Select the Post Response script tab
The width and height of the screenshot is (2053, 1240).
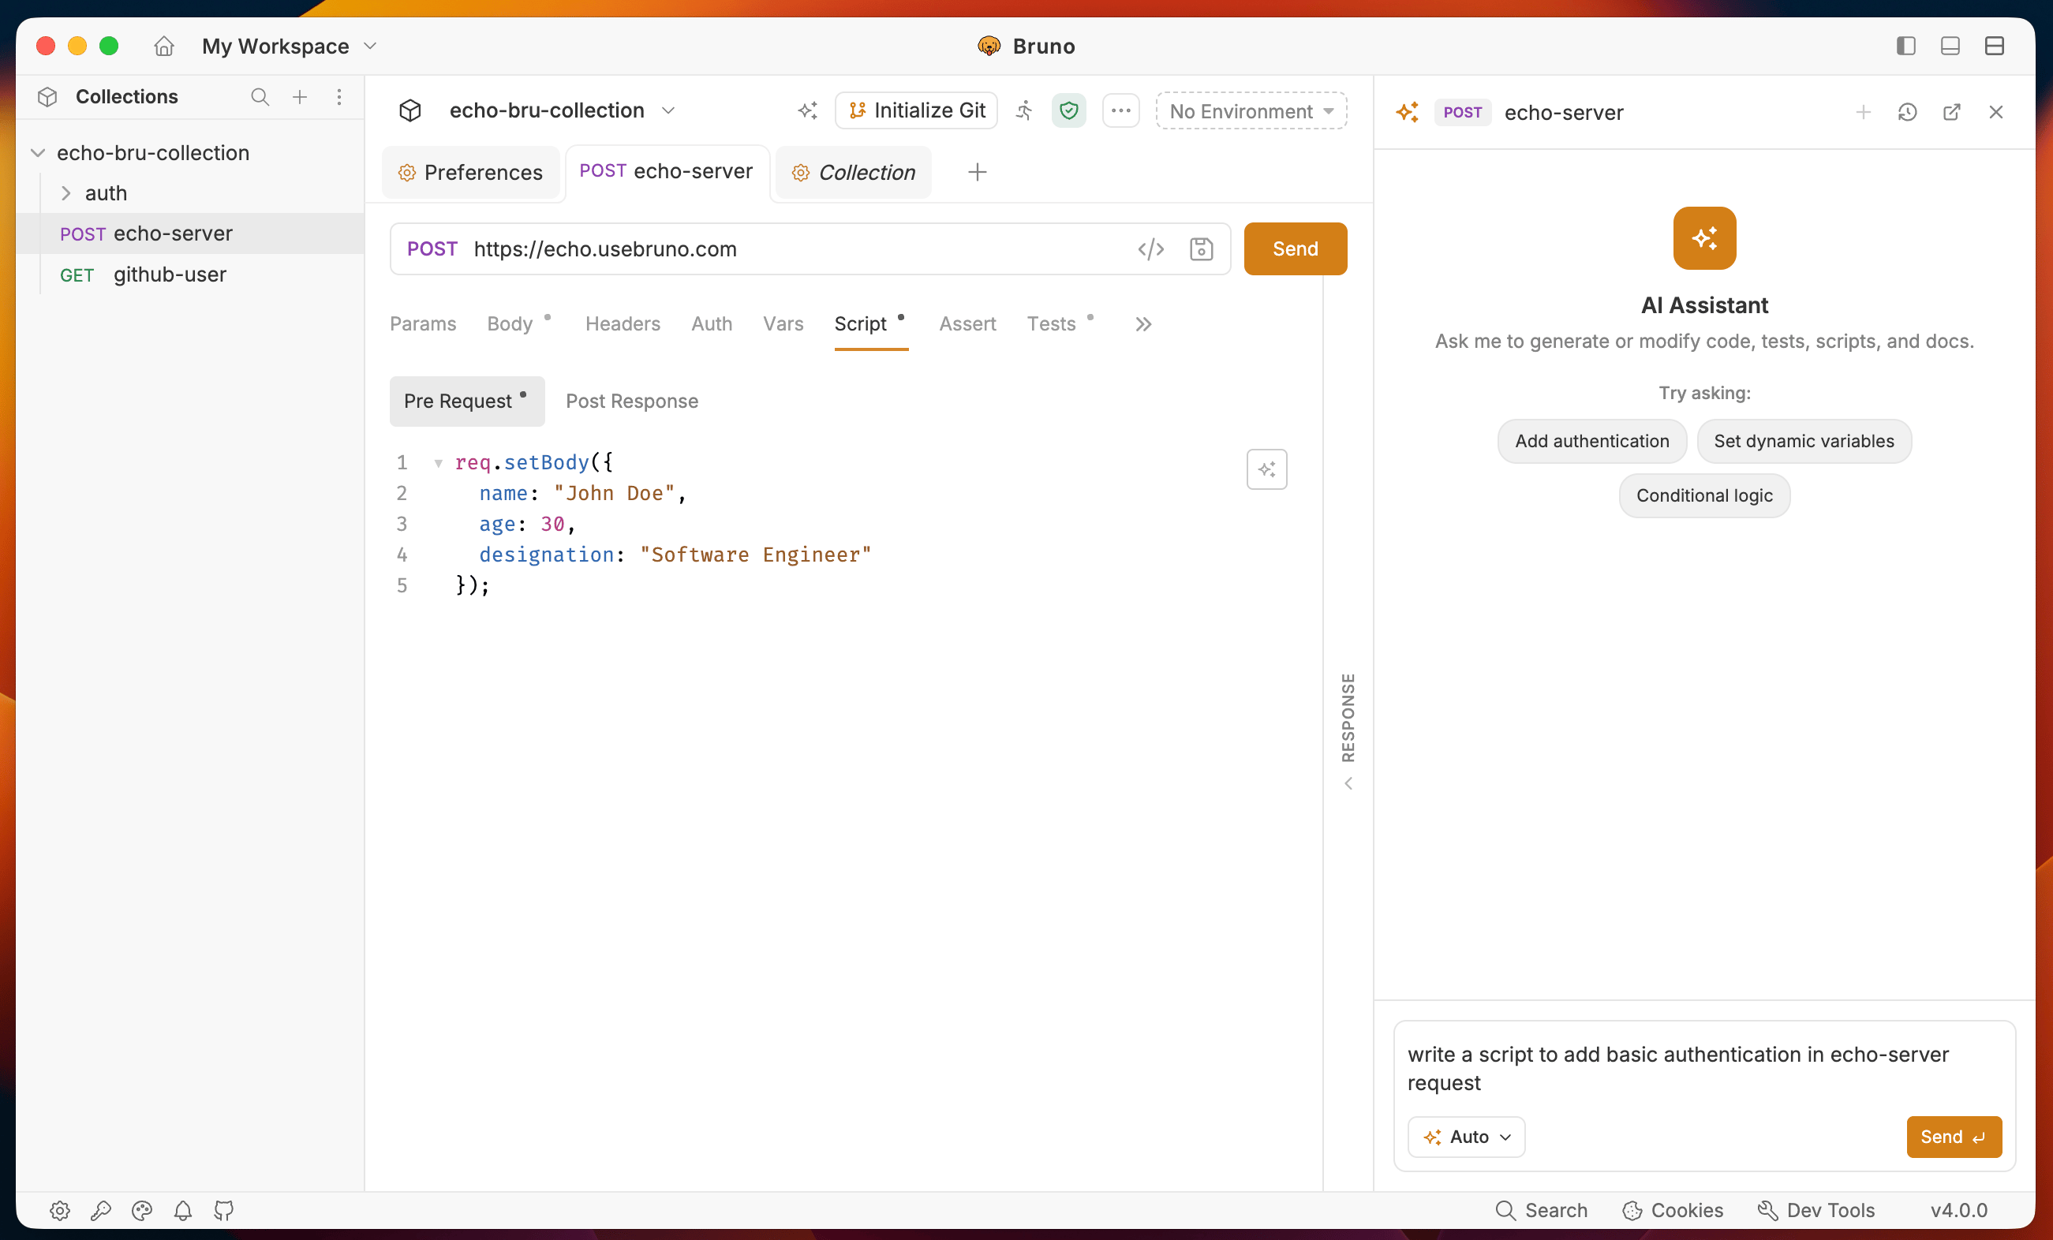[631, 402]
